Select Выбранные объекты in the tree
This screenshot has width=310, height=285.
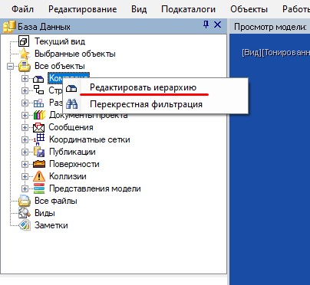75,54
